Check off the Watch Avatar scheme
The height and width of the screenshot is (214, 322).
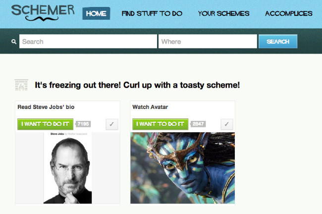pyautogui.click(x=227, y=124)
